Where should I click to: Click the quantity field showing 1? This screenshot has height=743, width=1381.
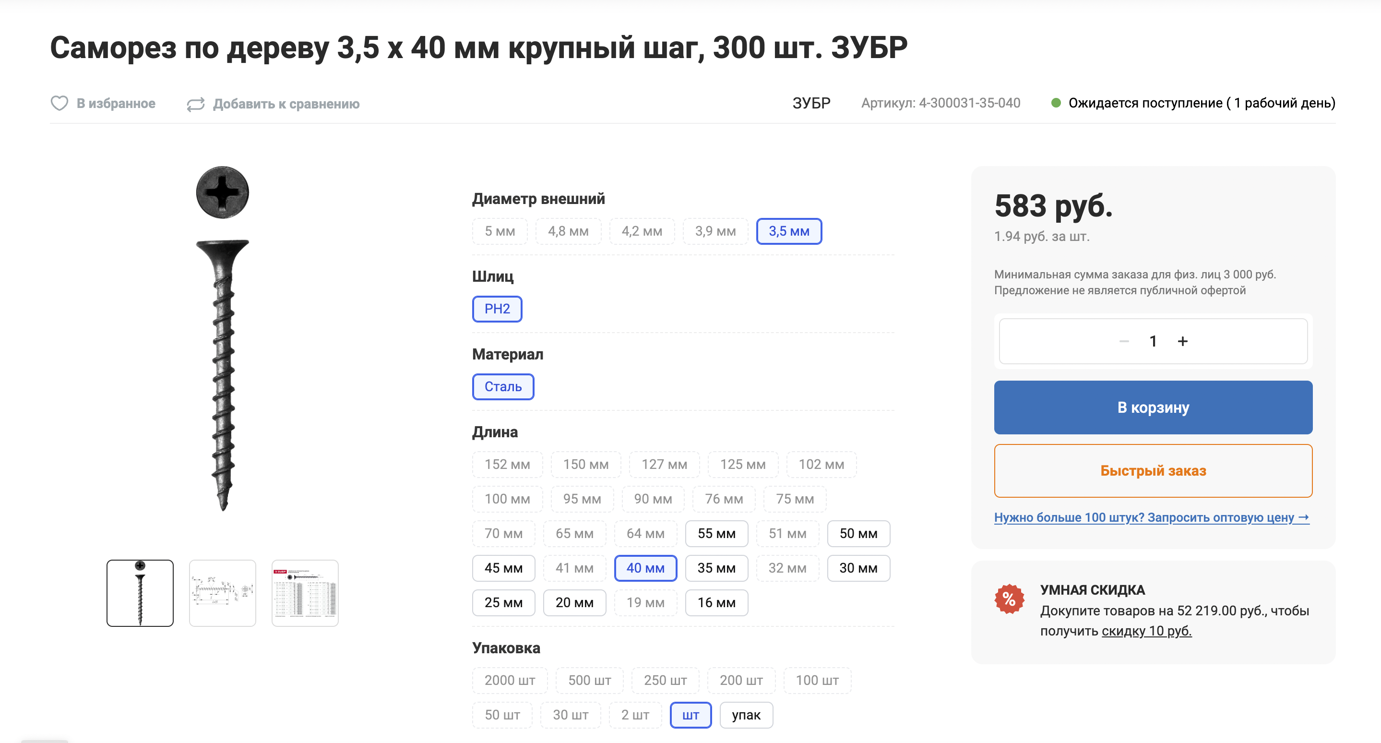click(x=1153, y=341)
